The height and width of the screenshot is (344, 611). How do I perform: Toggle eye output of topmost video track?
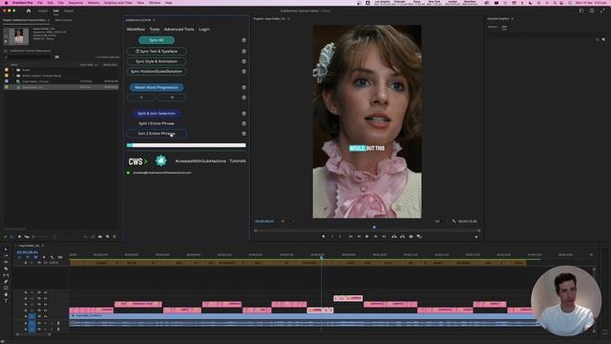pyautogui.click(x=45, y=292)
